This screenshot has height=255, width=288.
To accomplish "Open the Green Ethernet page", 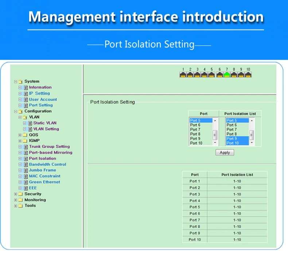I will click(44, 182).
